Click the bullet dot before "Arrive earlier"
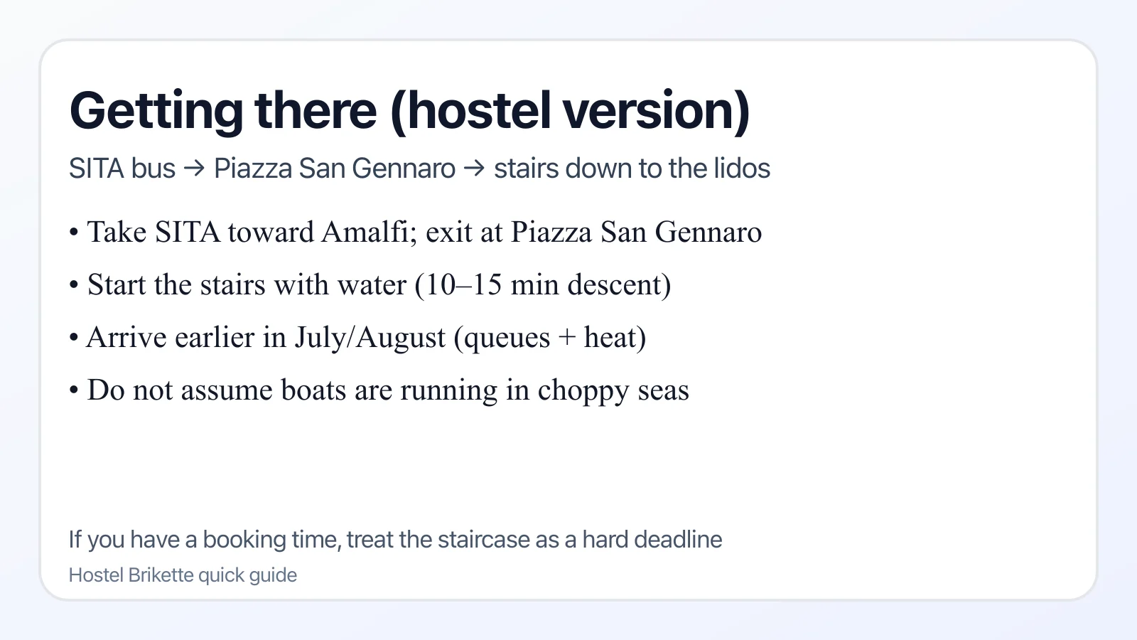The height and width of the screenshot is (640, 1137). pyautogui.click(x=74, y=338)
